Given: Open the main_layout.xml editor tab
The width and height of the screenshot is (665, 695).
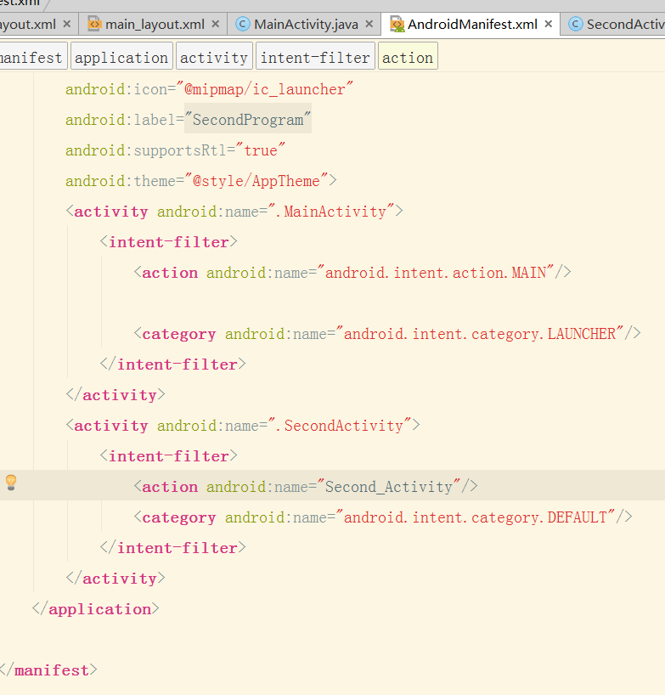Looking at the screenshot, I should click(x=155, y=25).
